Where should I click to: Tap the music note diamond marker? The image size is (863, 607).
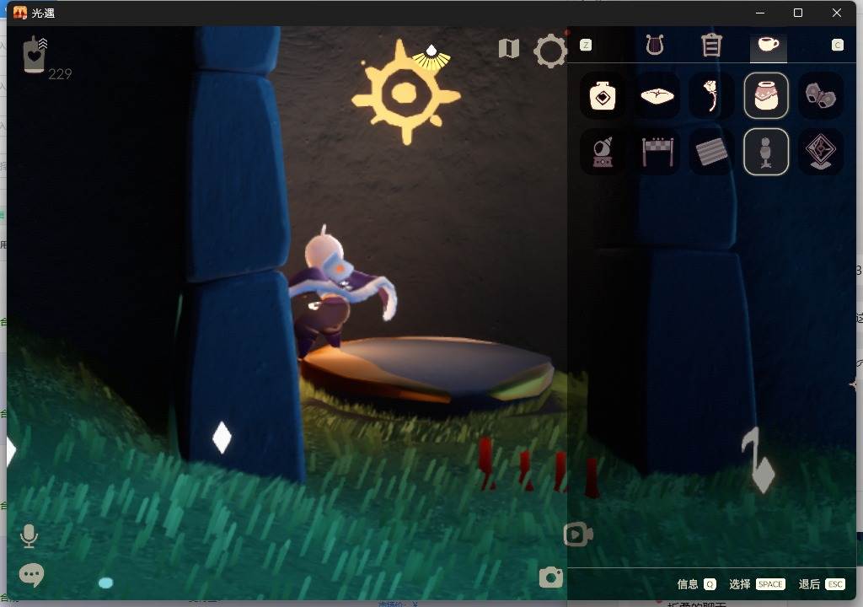[759, 460]
